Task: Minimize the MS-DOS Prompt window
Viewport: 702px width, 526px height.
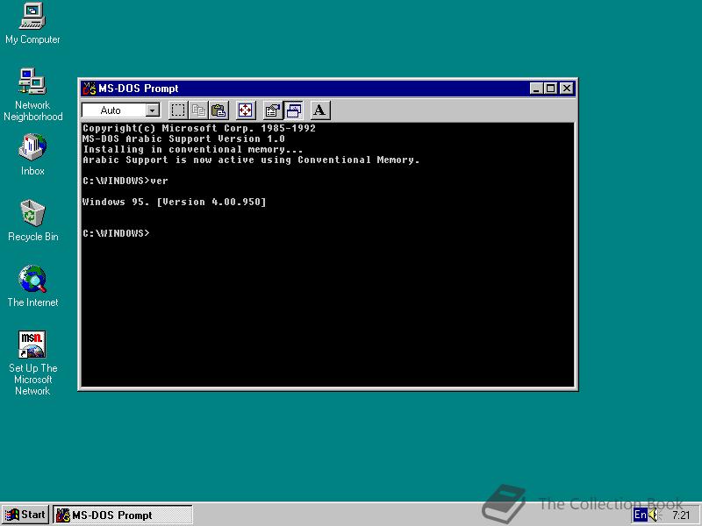Action: pos(536,89)
